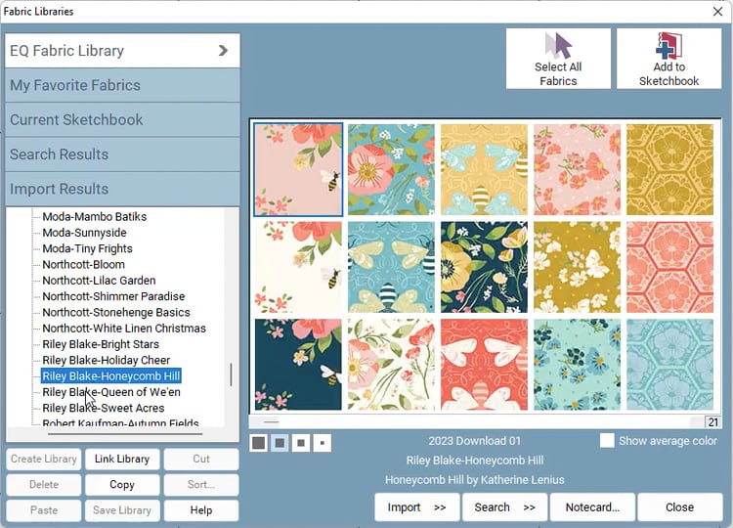Click the Notecard button

pyautogui.click(x=592, y=506)
